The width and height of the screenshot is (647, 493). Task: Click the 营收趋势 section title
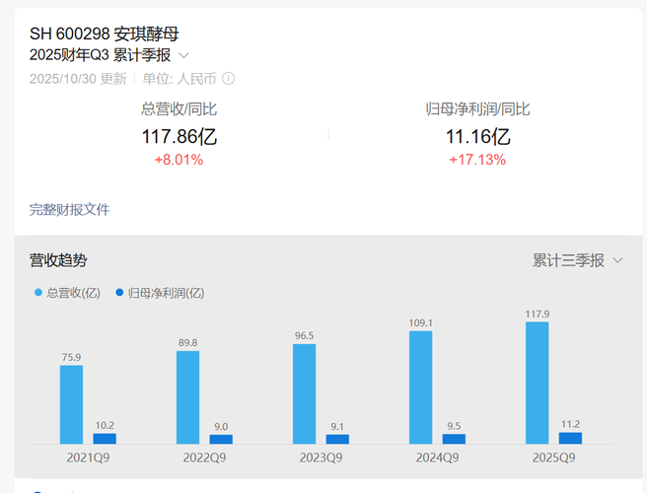coord(58,260)
